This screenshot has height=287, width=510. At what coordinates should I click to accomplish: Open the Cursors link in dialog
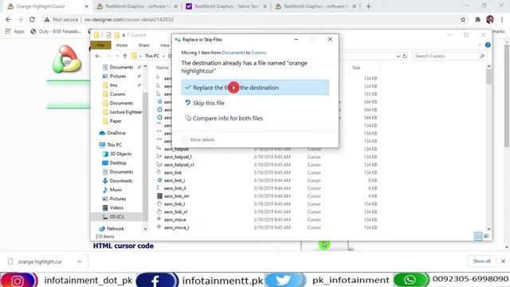[x=258, y=53]
